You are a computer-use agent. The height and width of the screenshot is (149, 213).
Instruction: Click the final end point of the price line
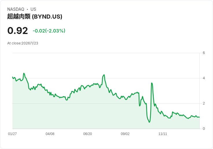point(199,117)
